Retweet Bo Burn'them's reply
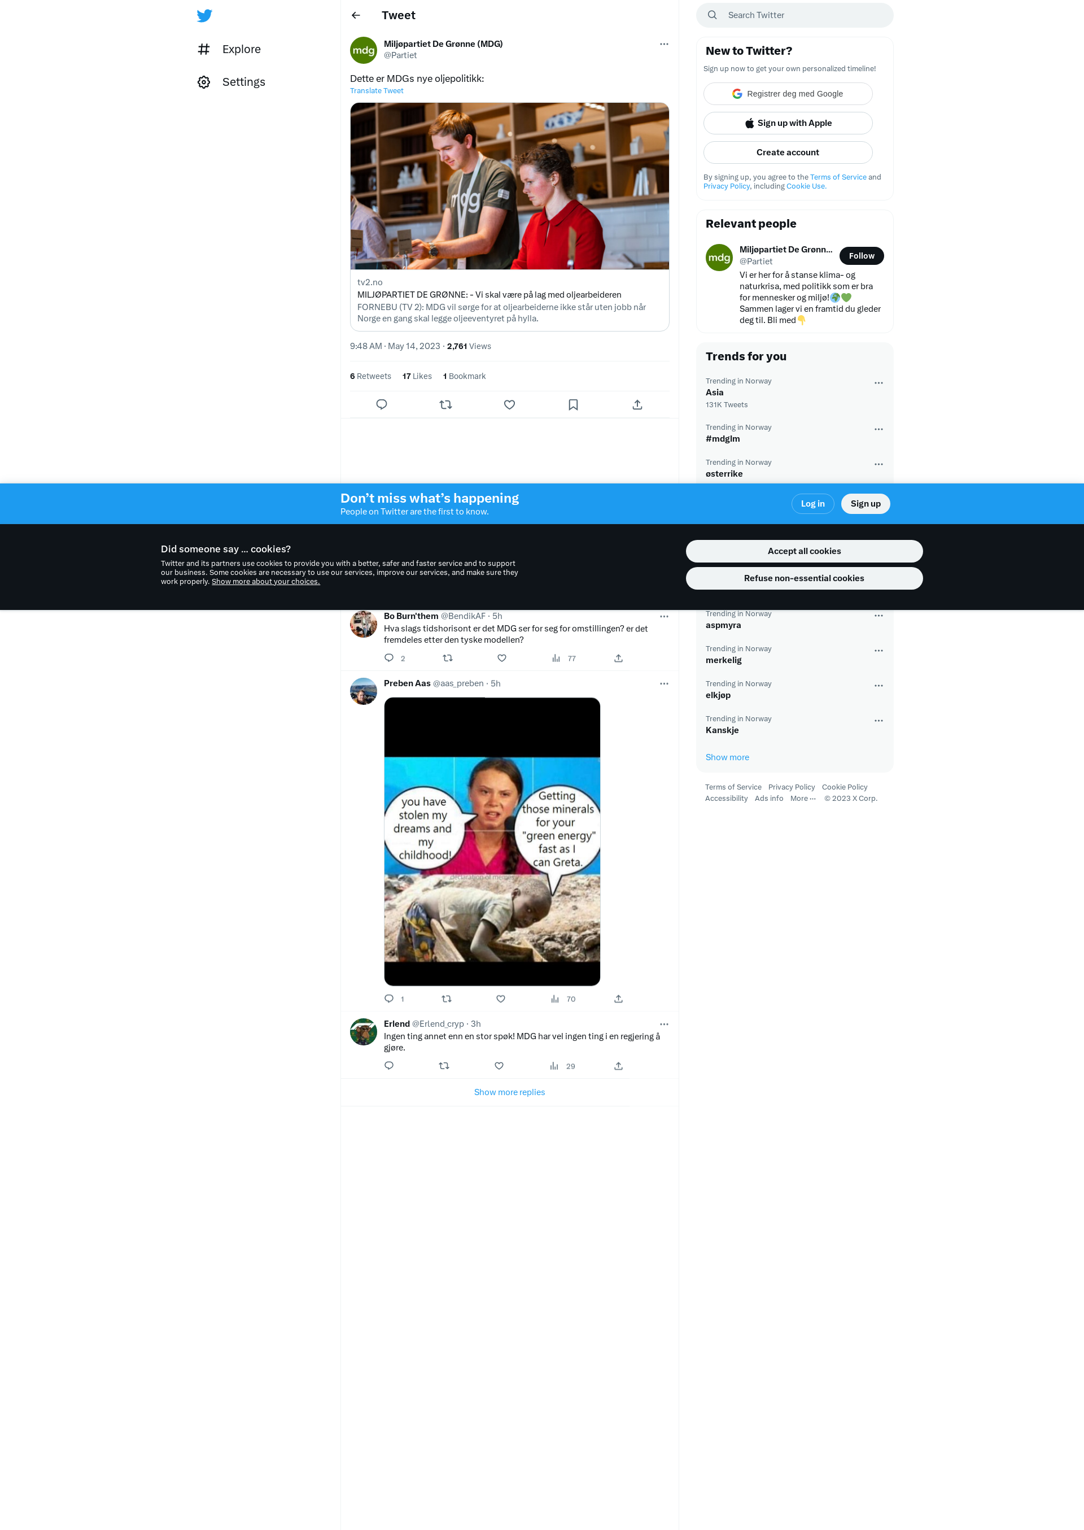This screenshot has height=1530, width=1084. [x=448, y=658]
